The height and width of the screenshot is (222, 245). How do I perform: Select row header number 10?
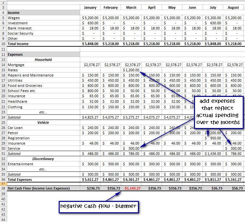(x=4, y=44)
